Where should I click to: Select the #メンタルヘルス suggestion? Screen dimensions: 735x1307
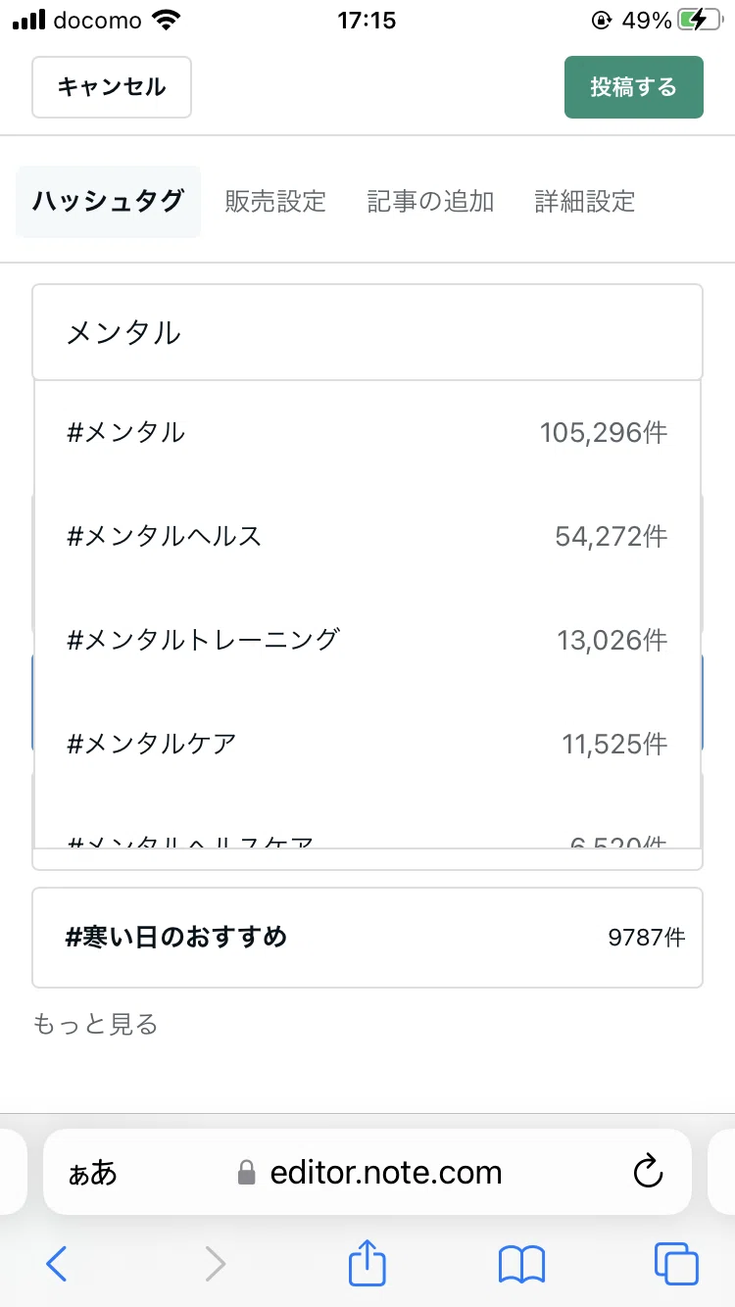click(367, 536)
